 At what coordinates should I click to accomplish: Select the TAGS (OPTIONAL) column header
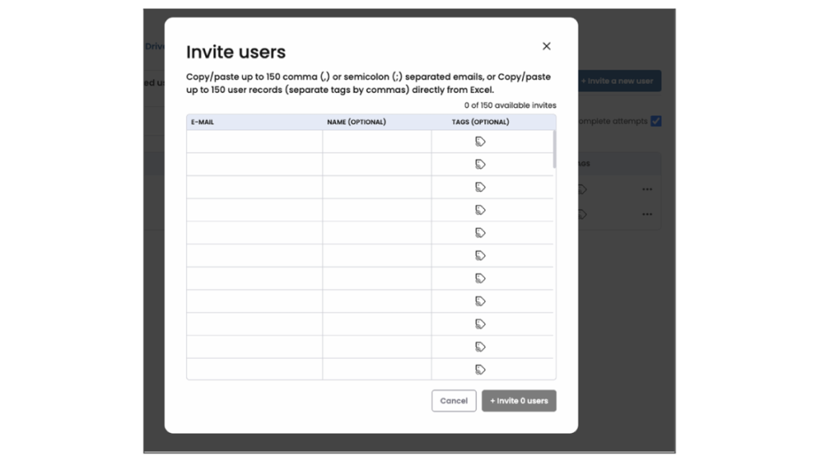click(480, 122)
